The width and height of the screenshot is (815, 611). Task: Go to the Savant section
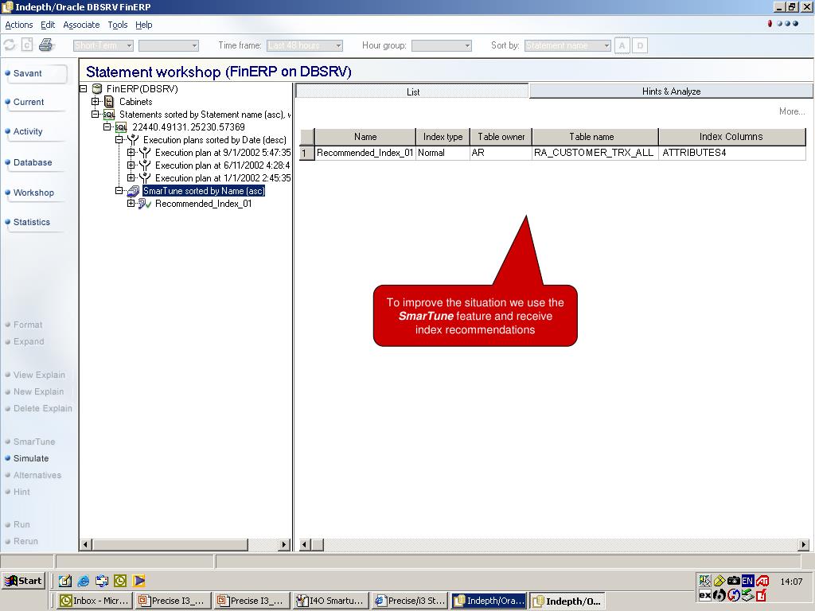tap(28, 73)
